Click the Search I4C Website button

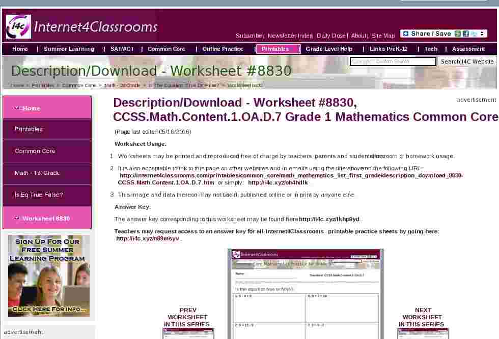click(467, 61)
